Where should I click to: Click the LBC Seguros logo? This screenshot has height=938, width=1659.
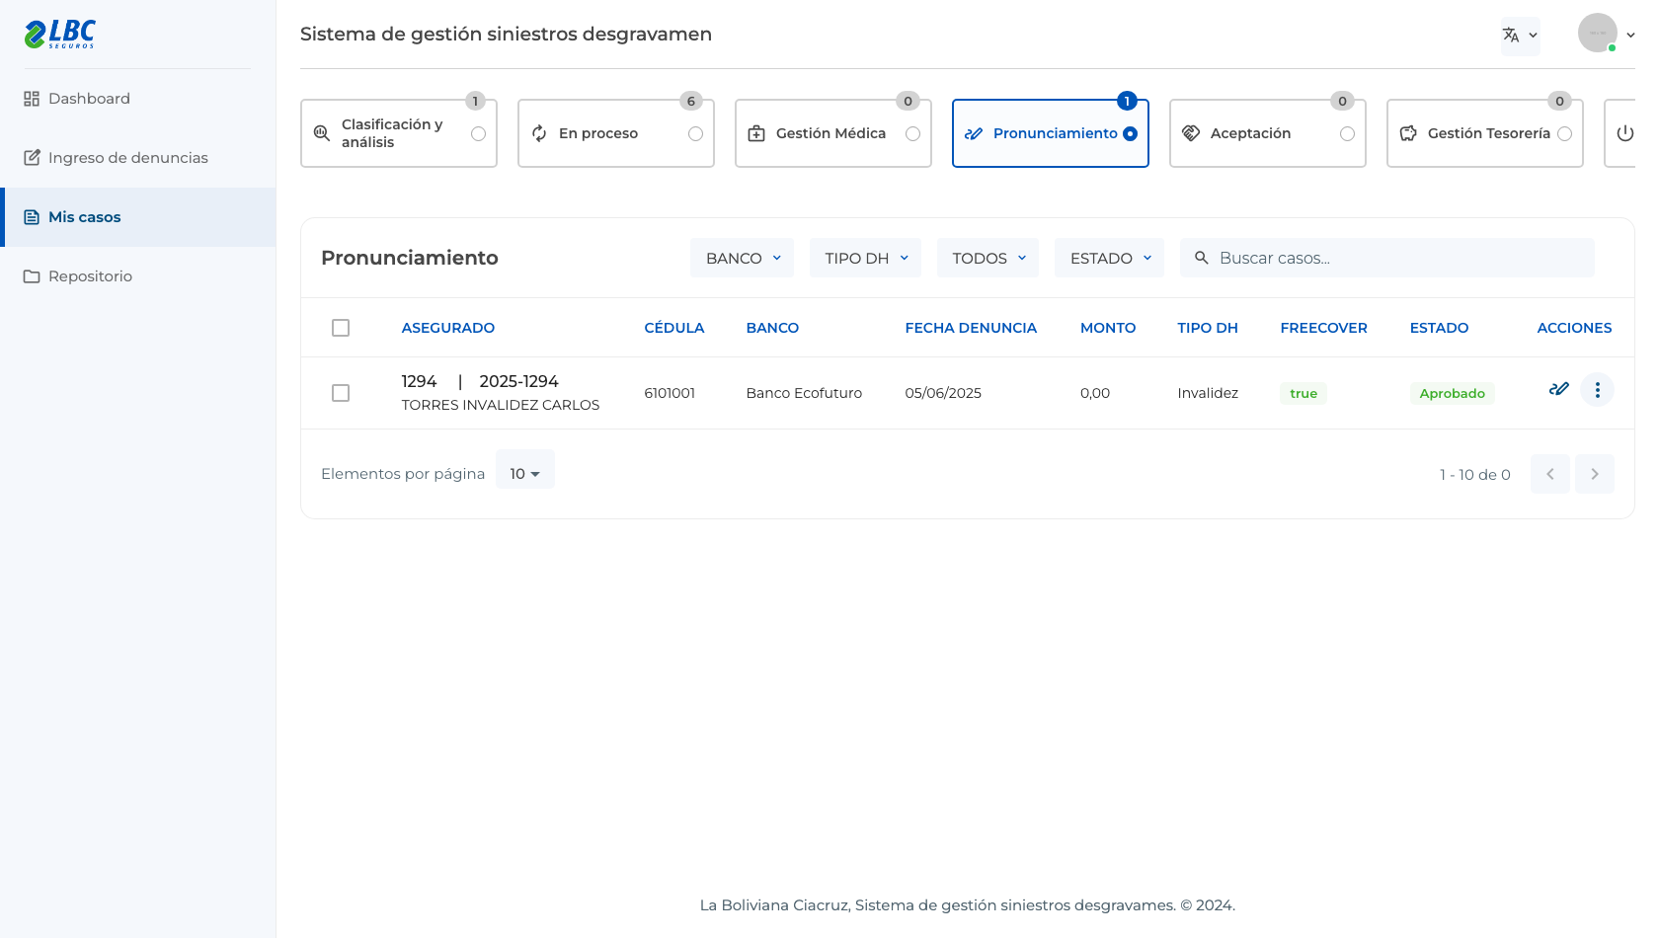(x=60, y=34)
